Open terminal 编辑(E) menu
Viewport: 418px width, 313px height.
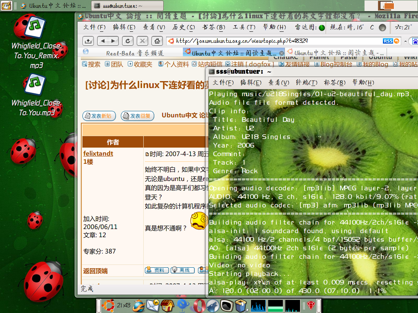click(251, 82)
